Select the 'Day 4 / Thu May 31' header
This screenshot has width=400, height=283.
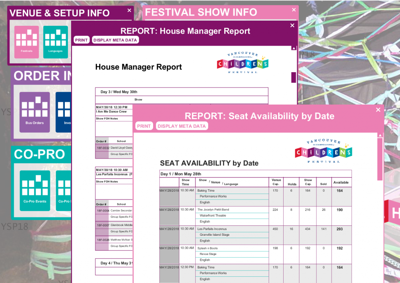(x=116, y=263)
